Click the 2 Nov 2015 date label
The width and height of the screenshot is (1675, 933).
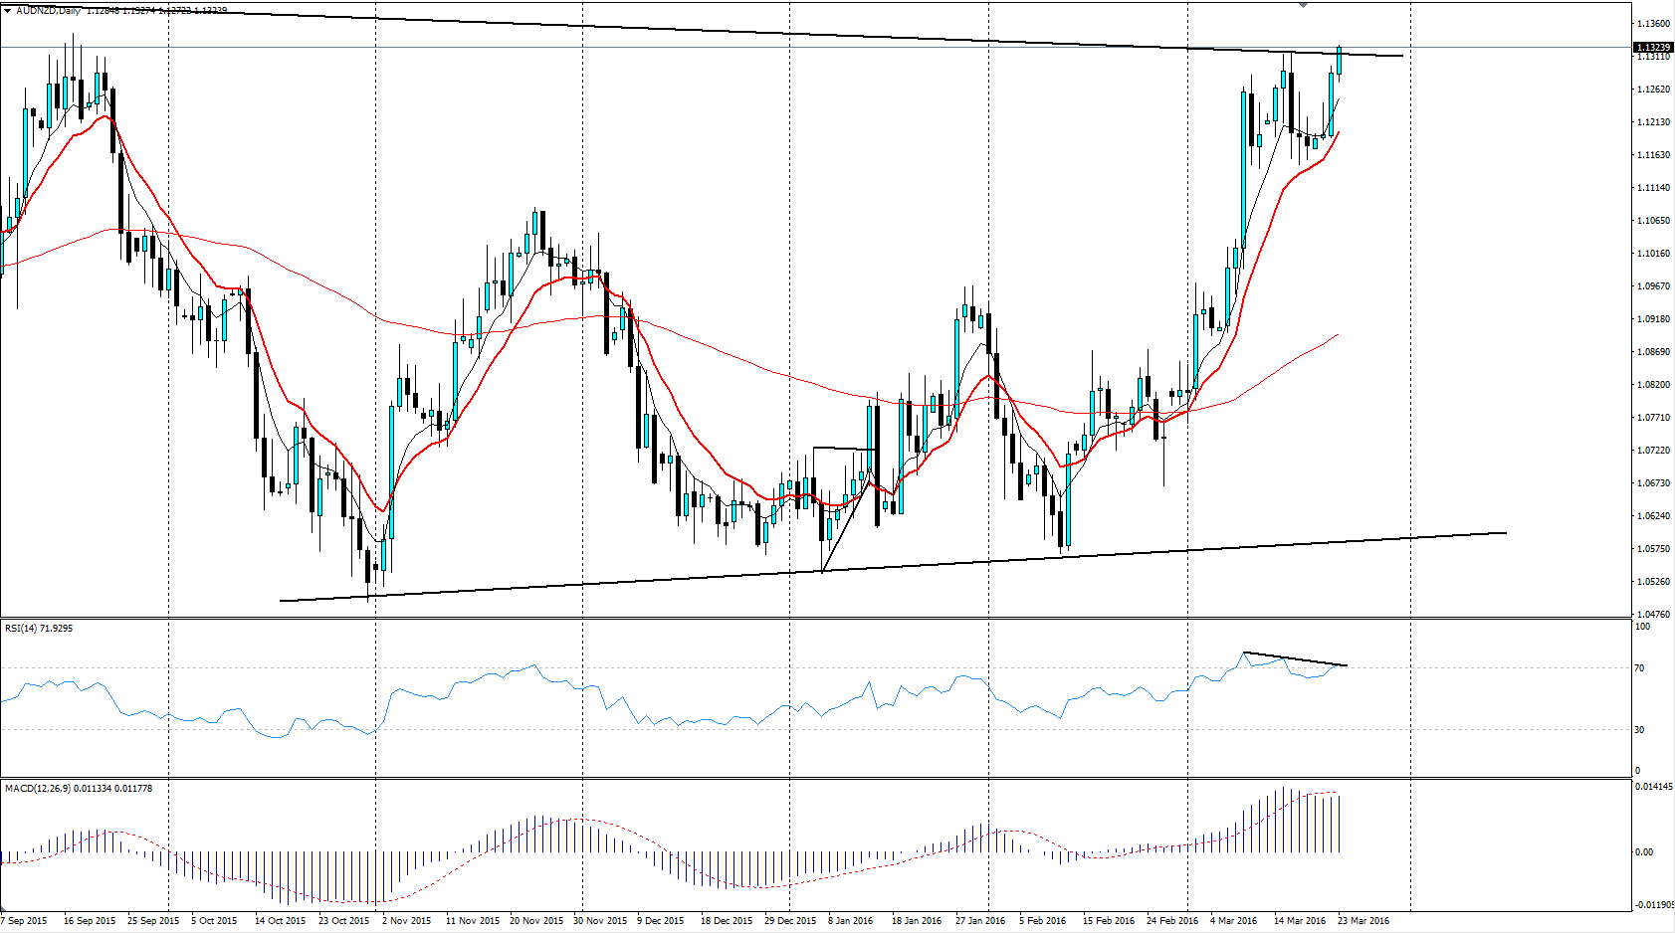tap(407, 921)
